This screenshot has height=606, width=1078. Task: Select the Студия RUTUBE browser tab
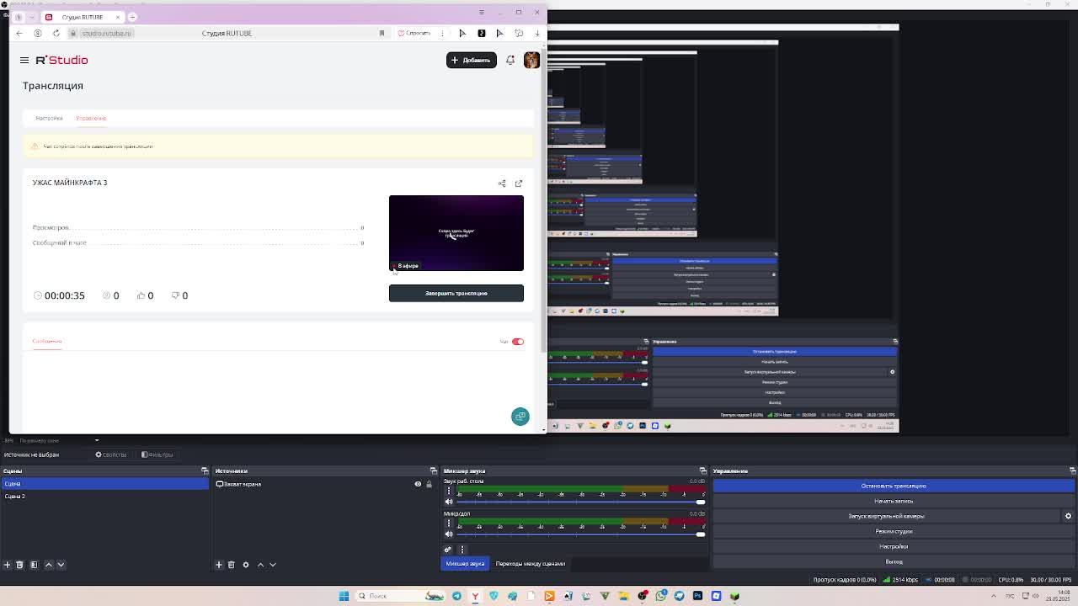click(83, 17)
